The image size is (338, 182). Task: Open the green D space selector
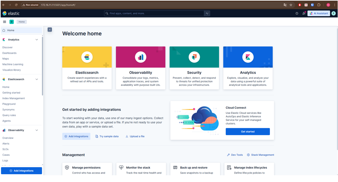tap(12, 22)
